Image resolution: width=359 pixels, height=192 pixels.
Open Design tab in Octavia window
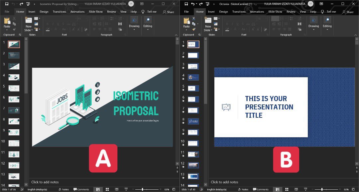coord(223,12)
